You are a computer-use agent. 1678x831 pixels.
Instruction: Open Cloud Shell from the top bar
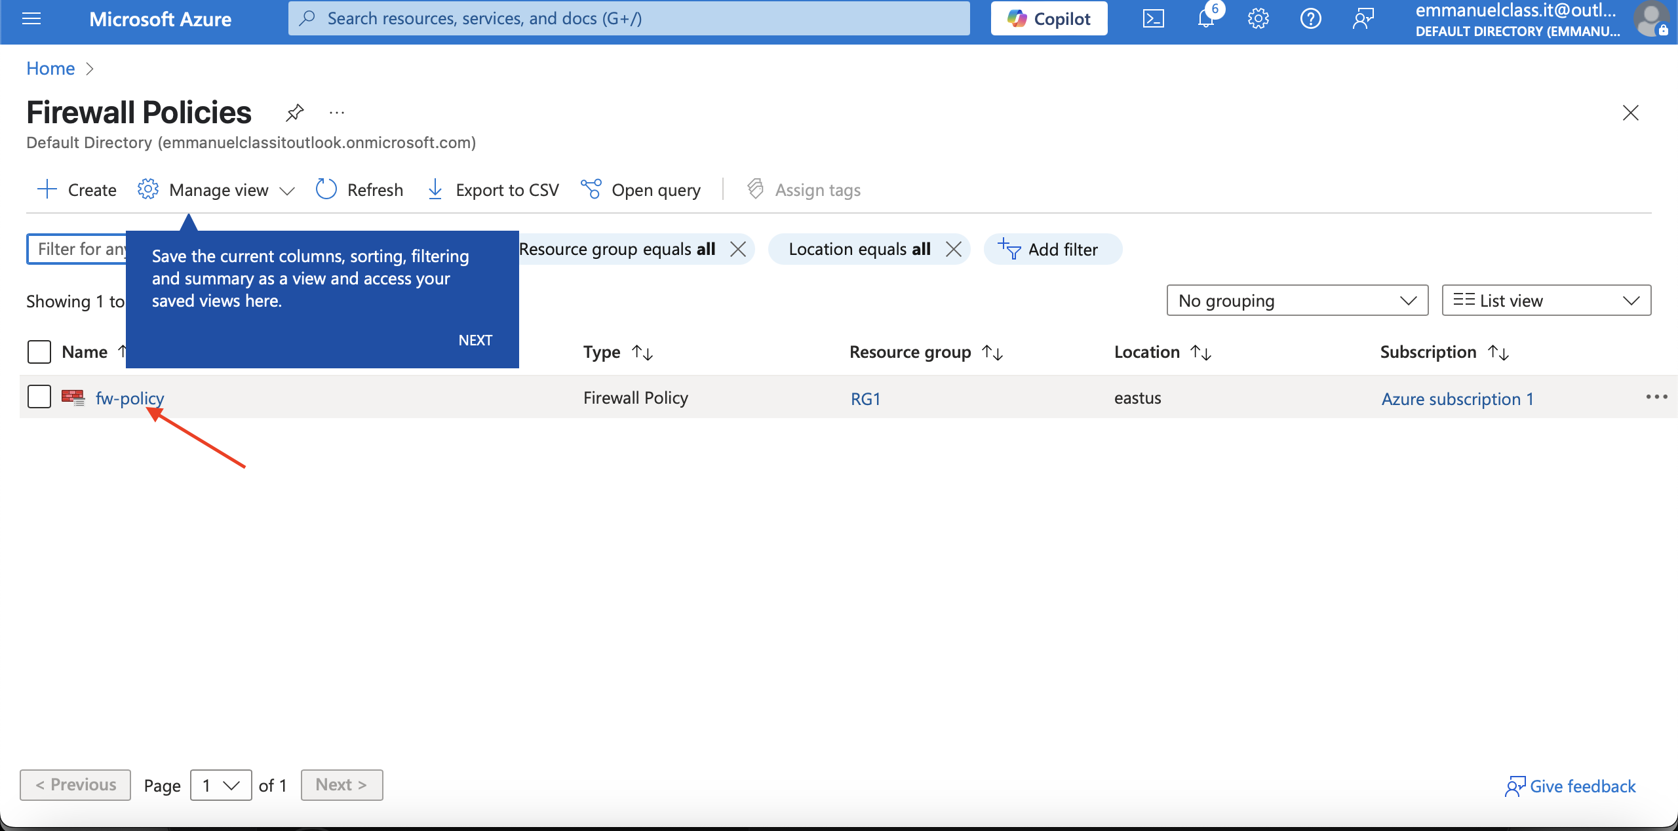click(x=1153, y=18)
